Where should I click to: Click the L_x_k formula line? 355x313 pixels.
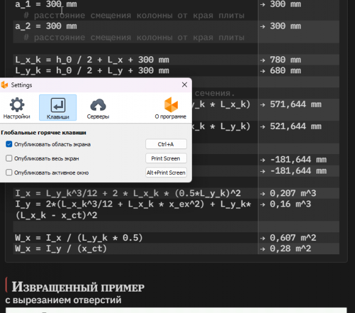(92, 60)
